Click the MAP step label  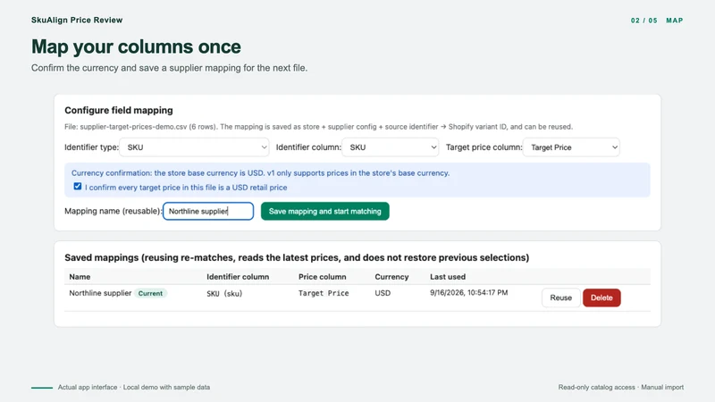coord(675,21)
